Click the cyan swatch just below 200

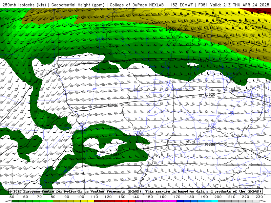[214, 202]
